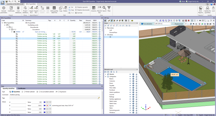Select the Railings category row
The height and width of the screenshot is (116, 216).
(112, 97)
